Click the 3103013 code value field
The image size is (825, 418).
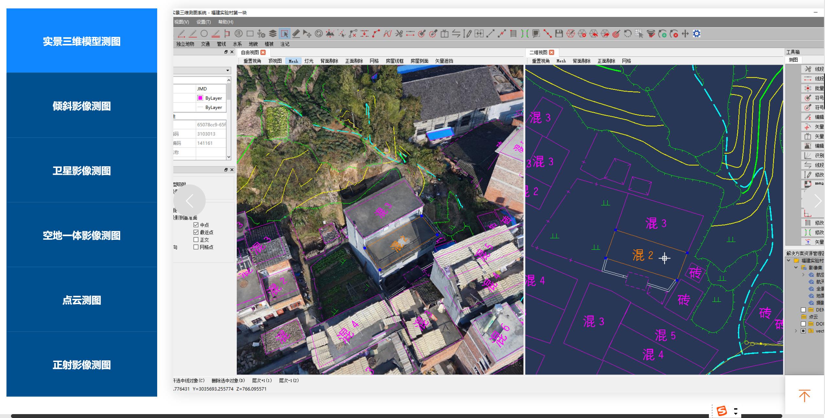[211, 134]
